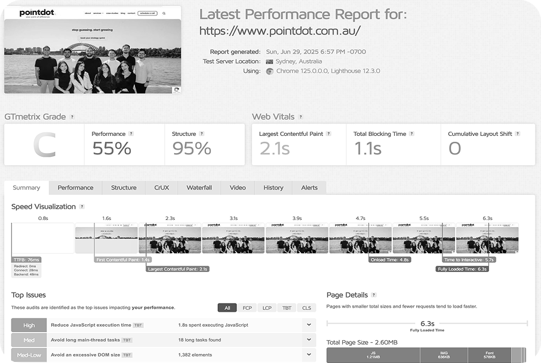Expand the Reduce JavaScript execution time audit

click(x=308, y=325)
